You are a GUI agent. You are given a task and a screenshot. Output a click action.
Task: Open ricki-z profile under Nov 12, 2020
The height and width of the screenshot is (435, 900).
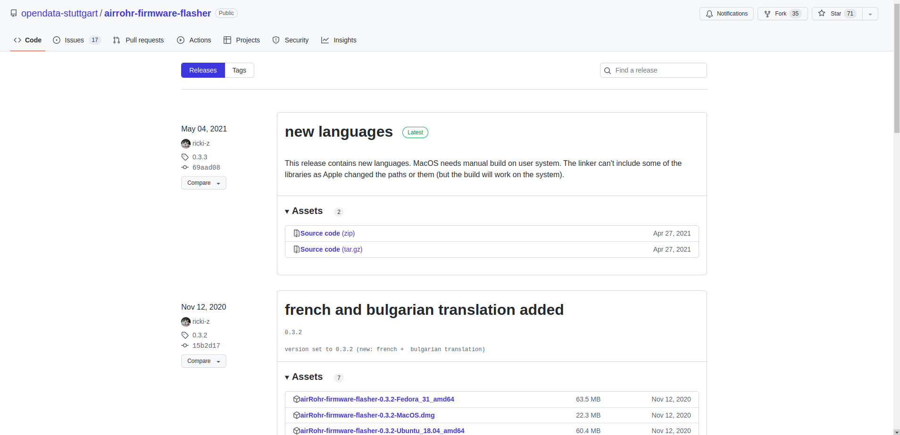pyautogui.click(x=201, y=321)
